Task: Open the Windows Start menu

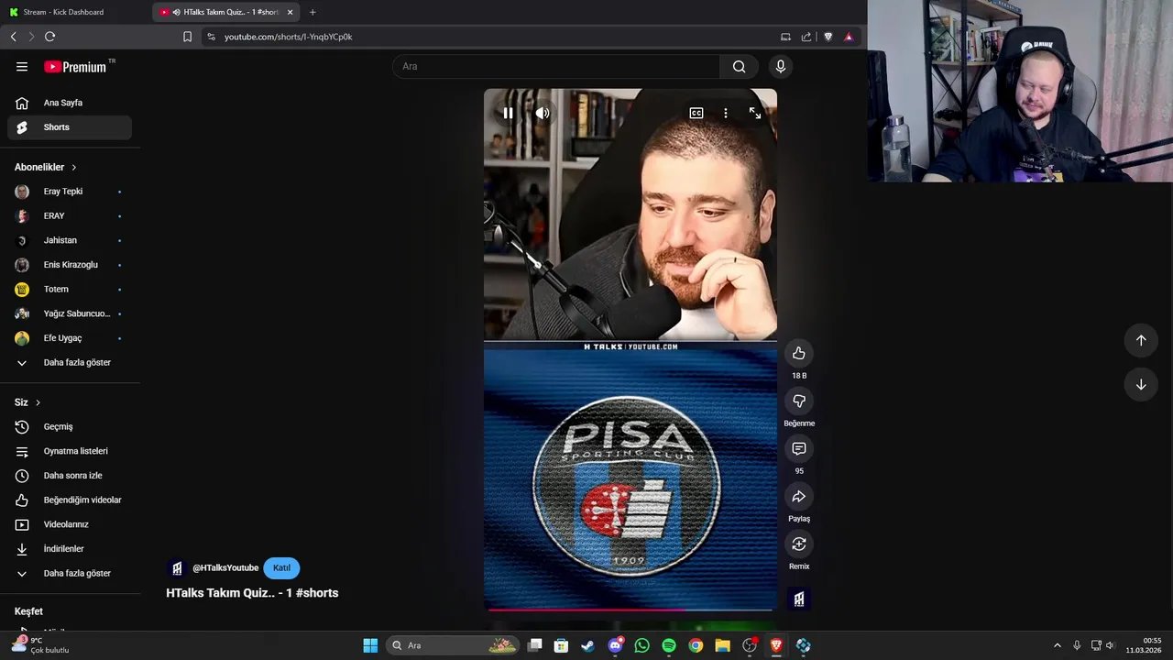Action: tap(370, 645)
